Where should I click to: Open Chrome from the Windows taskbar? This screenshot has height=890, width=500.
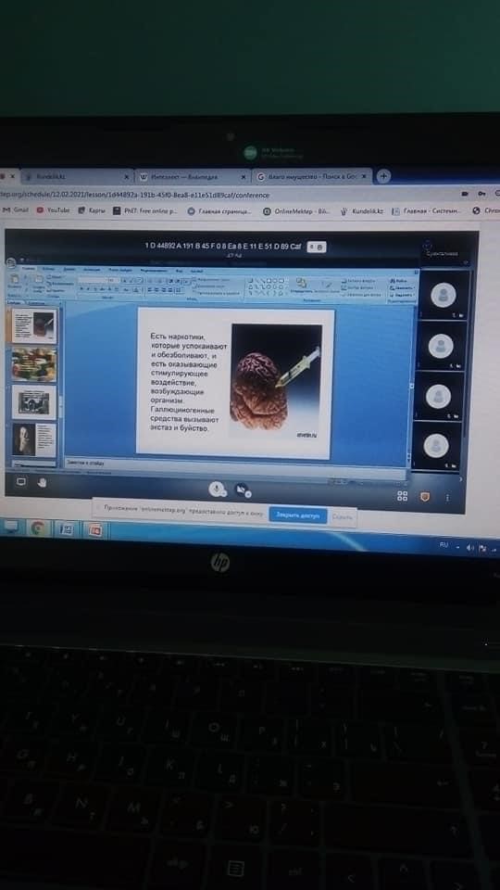(38, 528)
